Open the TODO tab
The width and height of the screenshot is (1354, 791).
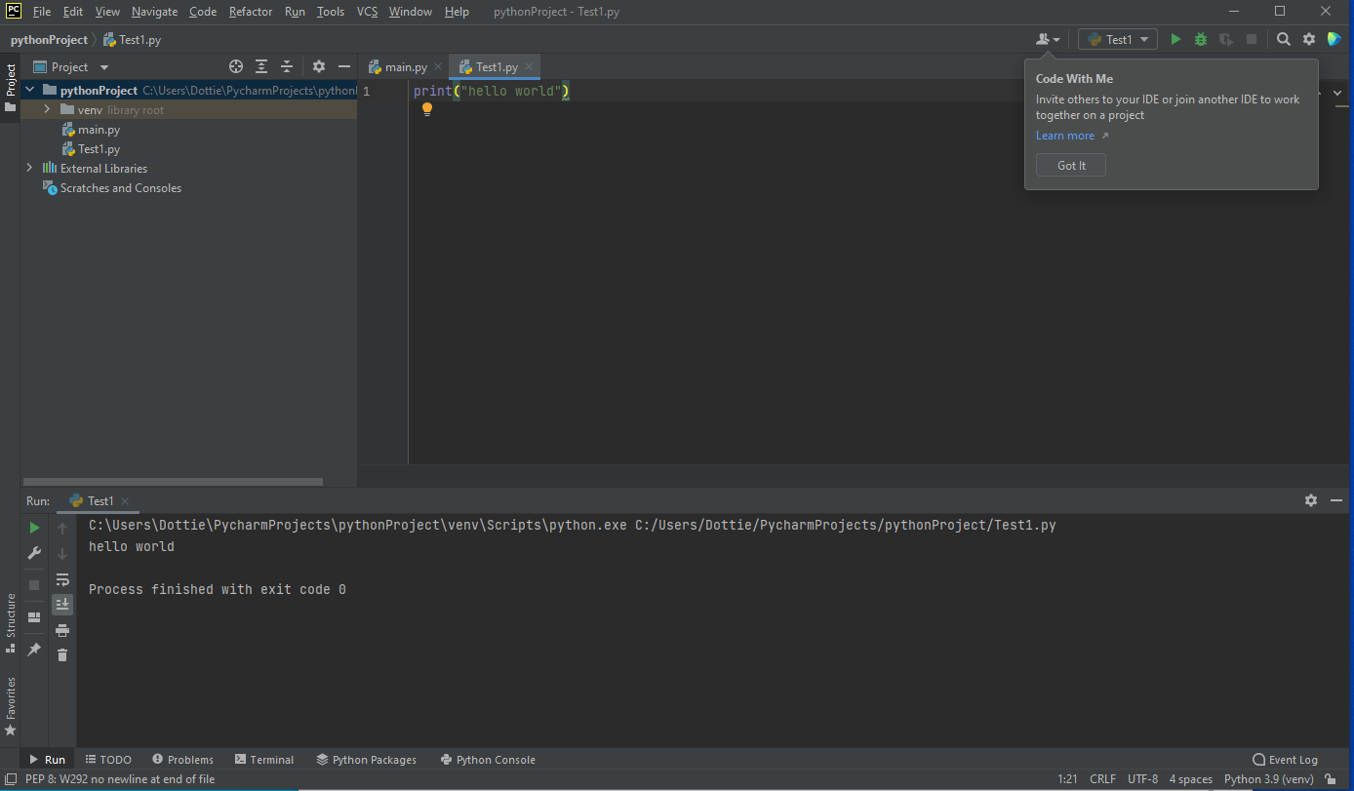107,760
